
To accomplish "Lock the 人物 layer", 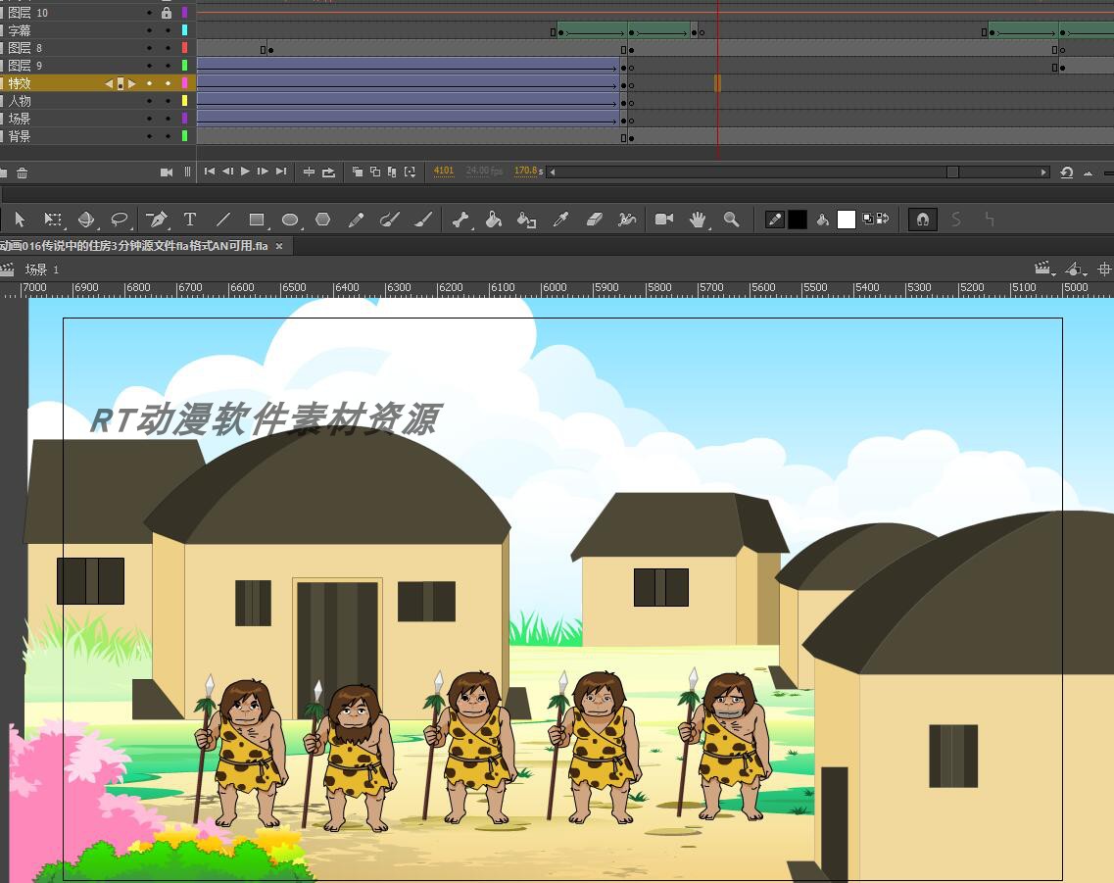I will 167,101.
